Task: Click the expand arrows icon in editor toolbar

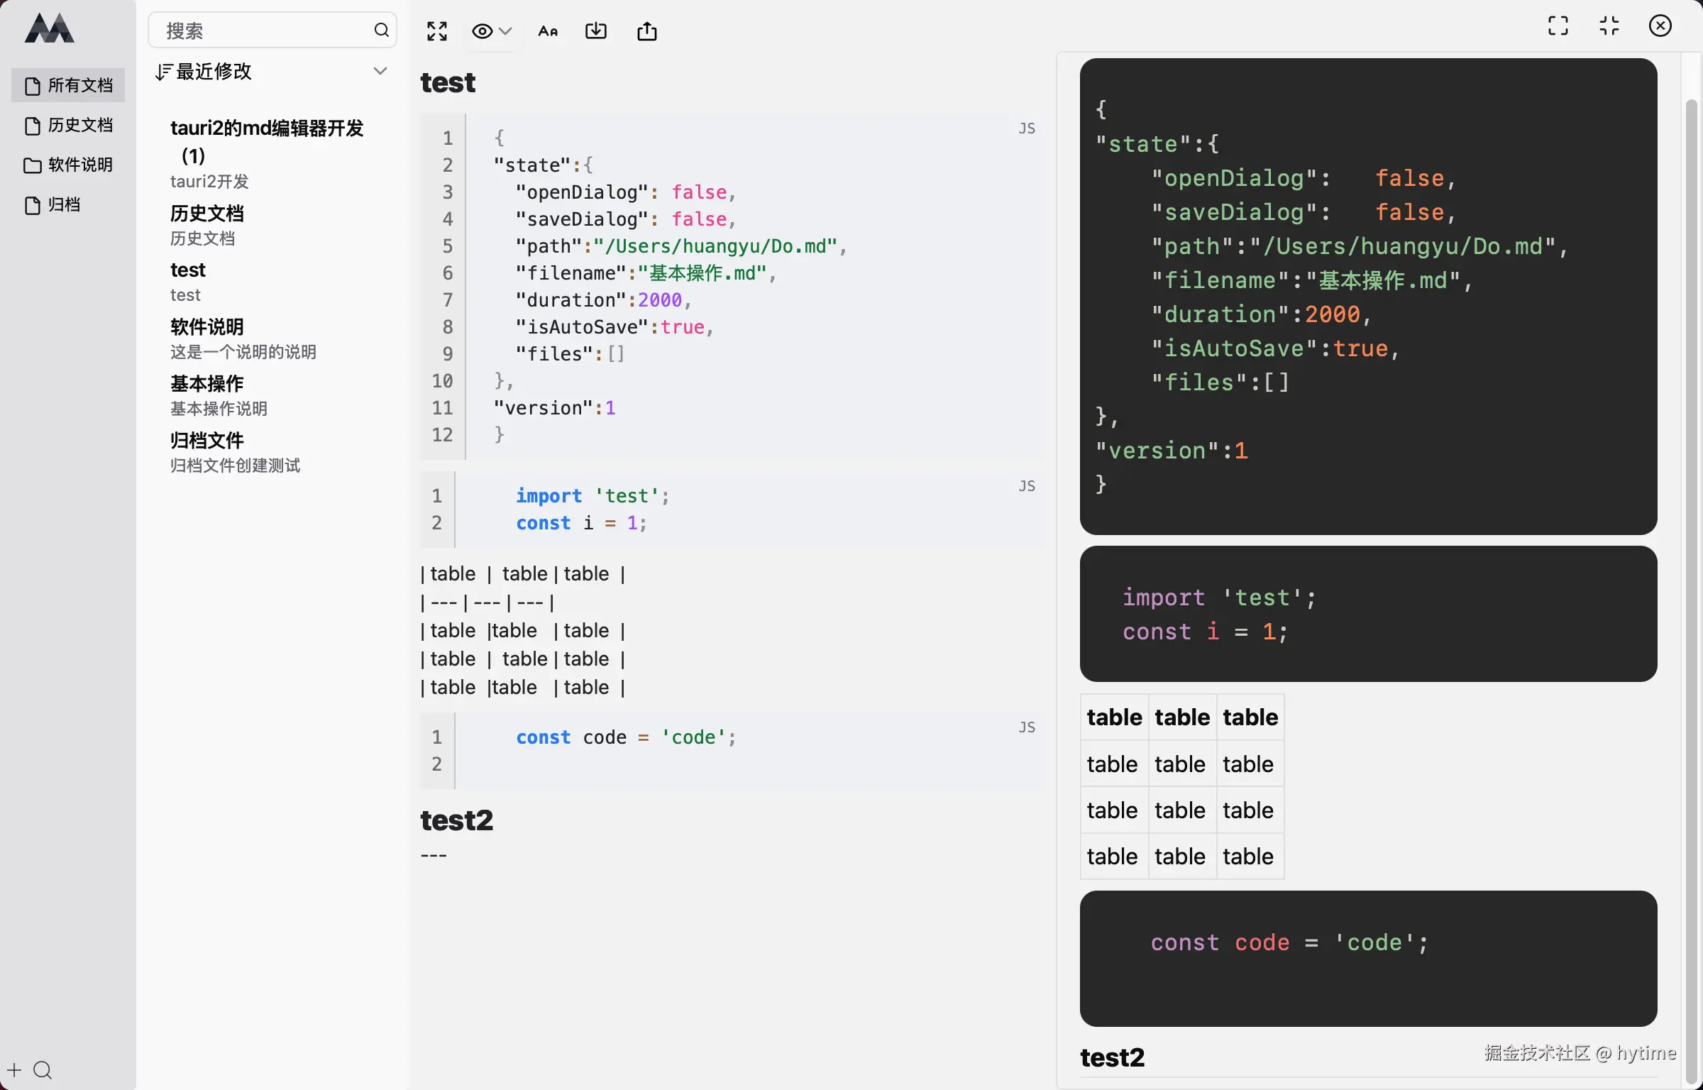Action: 437,31
